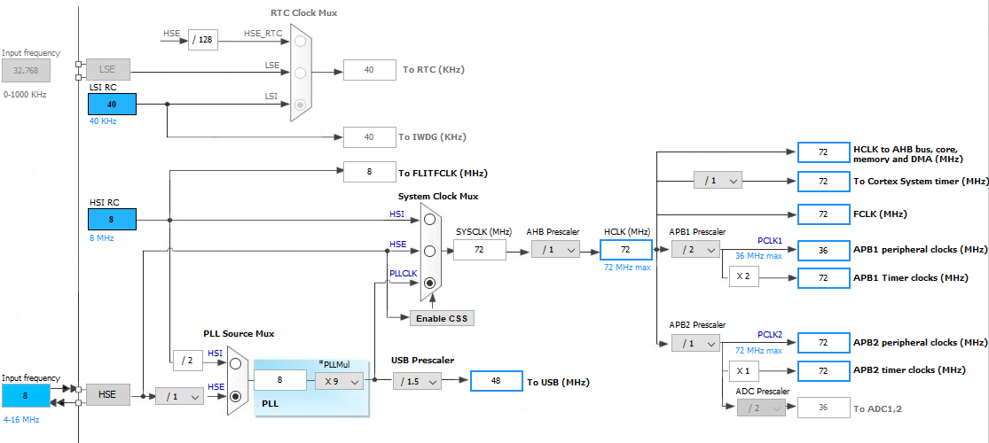The image size is (989, 443).
Task: Select HSI in System Clock Mux
Action: pyautogui.click(x=429, y=220)
